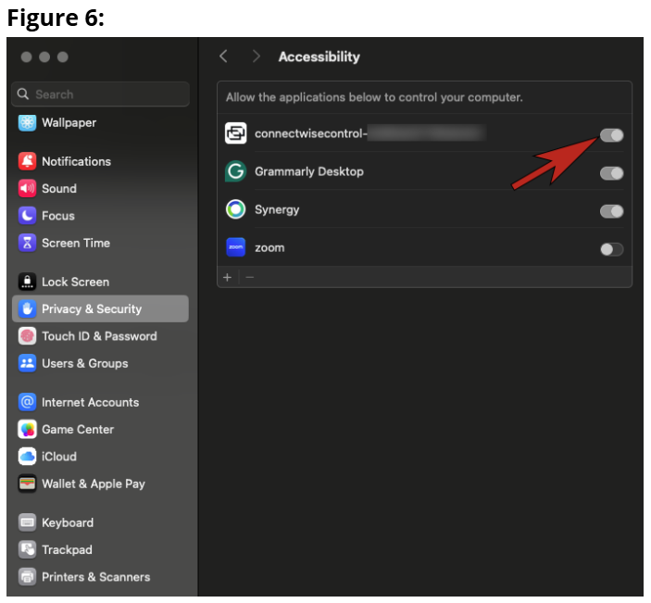Enable the zoom accessibility toggle
This screenshot has width=651, height=603.
[x=611, y=249]
